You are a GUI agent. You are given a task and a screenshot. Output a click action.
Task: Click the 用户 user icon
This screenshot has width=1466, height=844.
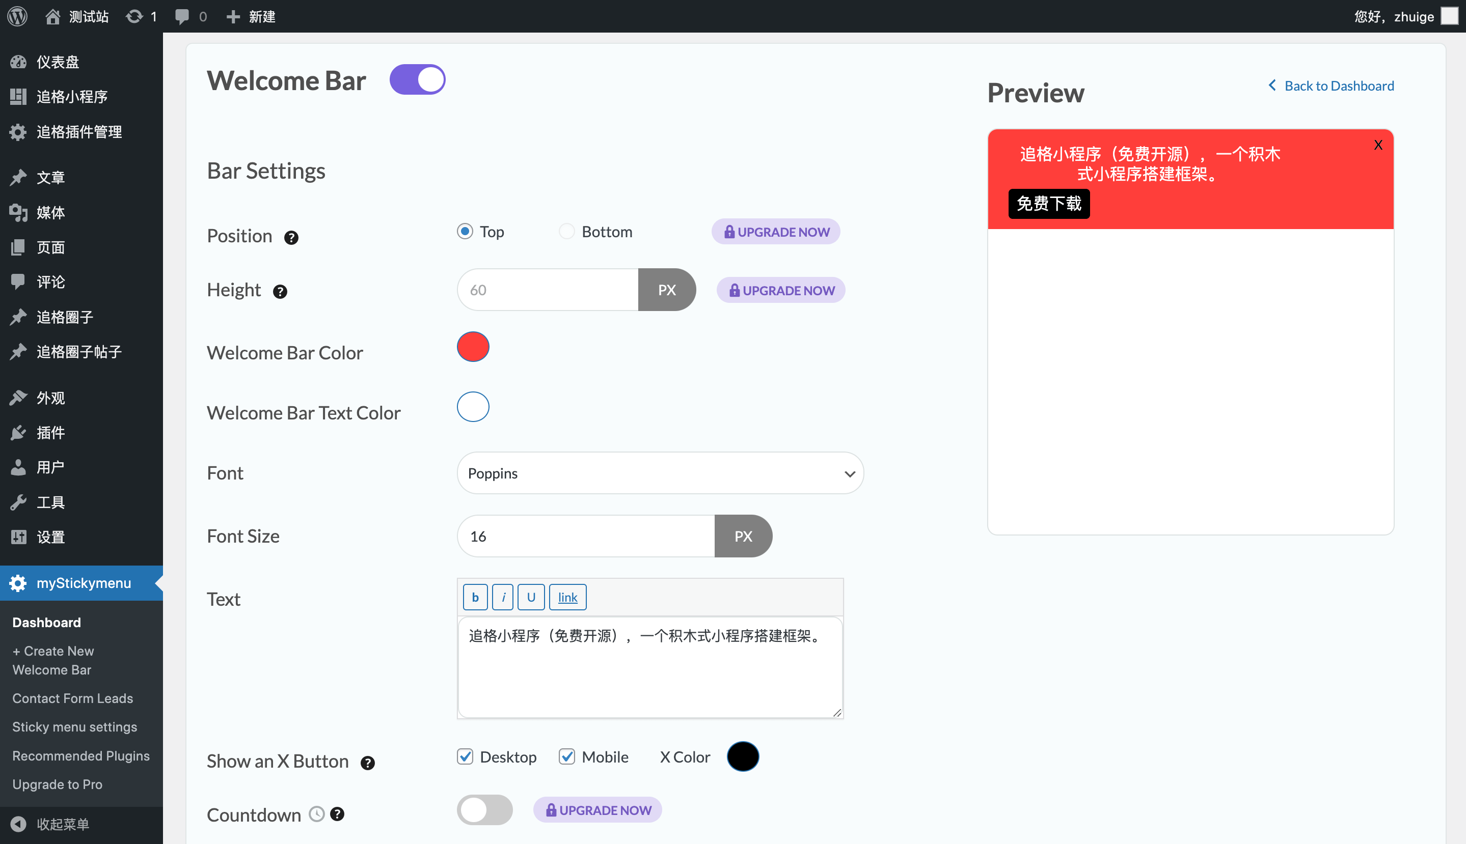coord(18,467)
